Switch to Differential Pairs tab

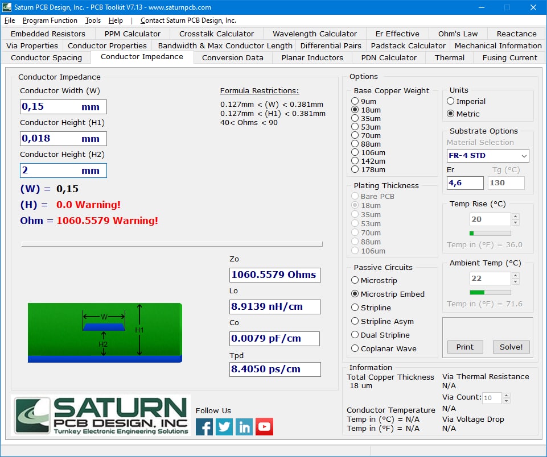pyautogui.click(x=331, y=45)
